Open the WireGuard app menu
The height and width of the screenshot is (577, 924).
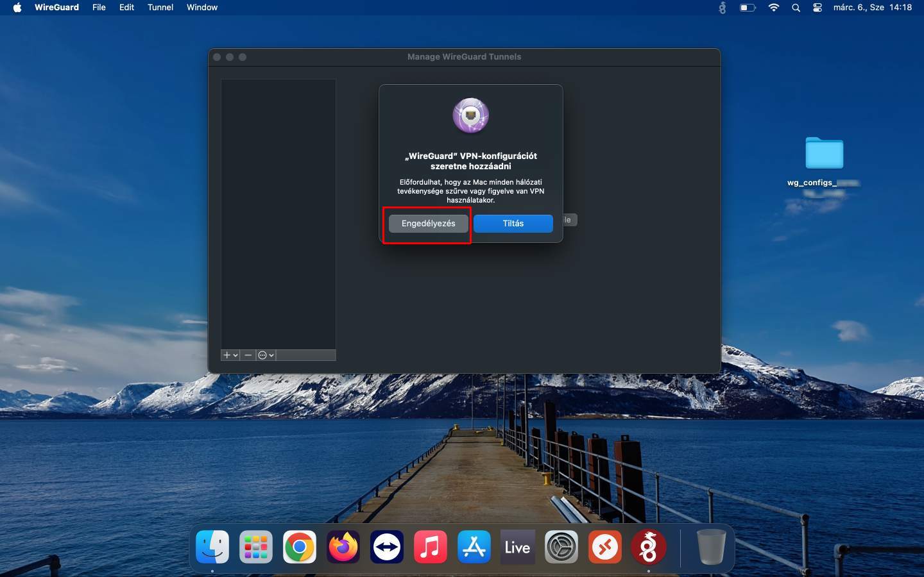(56, 7)
